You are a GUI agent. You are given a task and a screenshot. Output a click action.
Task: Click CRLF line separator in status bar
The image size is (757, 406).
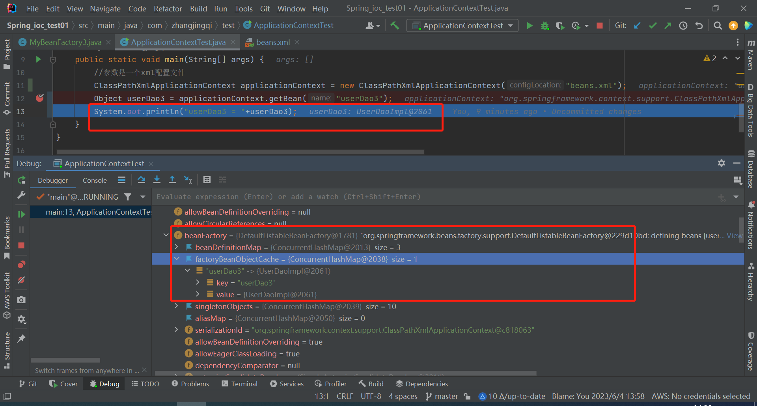pos(345,396)
